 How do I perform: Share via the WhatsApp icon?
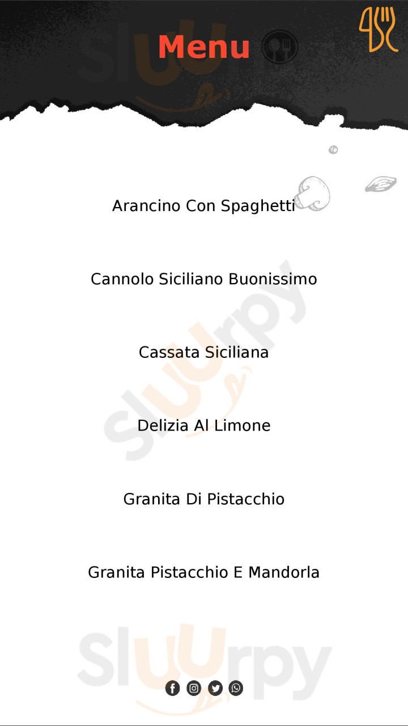[x=236, y=688]
